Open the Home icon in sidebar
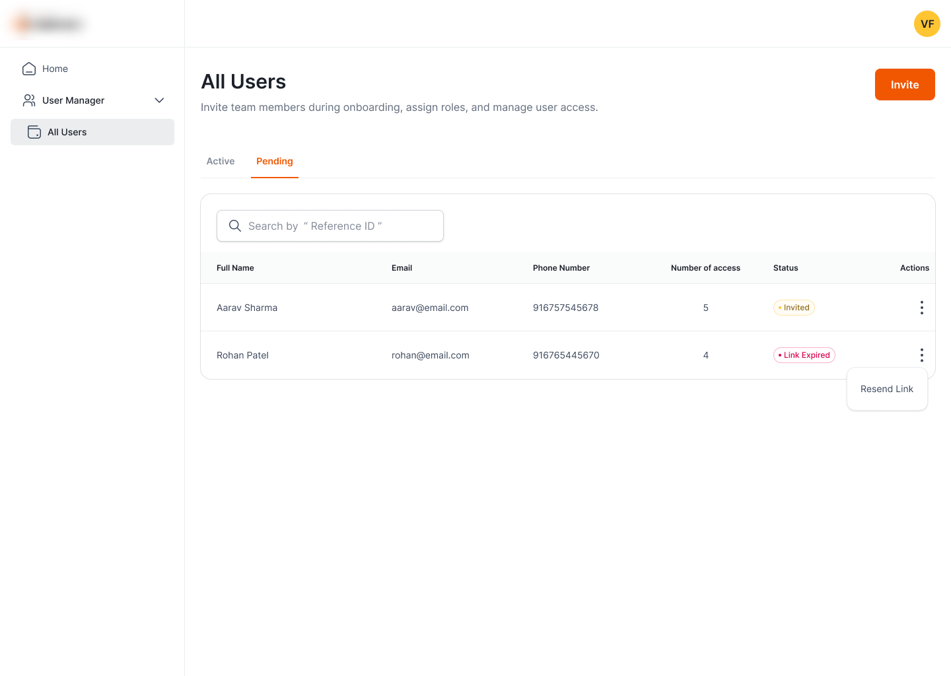This screenshot has height=676, width=951. coord(29,69)
